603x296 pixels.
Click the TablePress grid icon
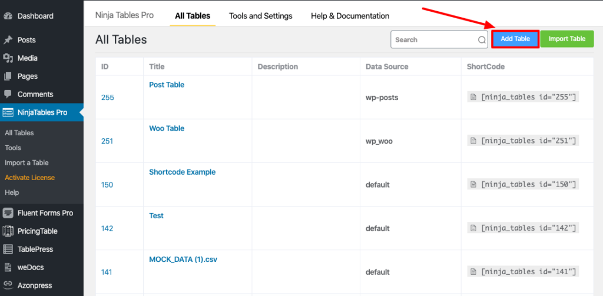click(8, 249)
